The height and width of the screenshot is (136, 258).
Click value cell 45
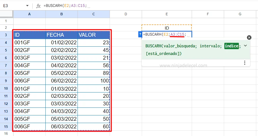94,50
